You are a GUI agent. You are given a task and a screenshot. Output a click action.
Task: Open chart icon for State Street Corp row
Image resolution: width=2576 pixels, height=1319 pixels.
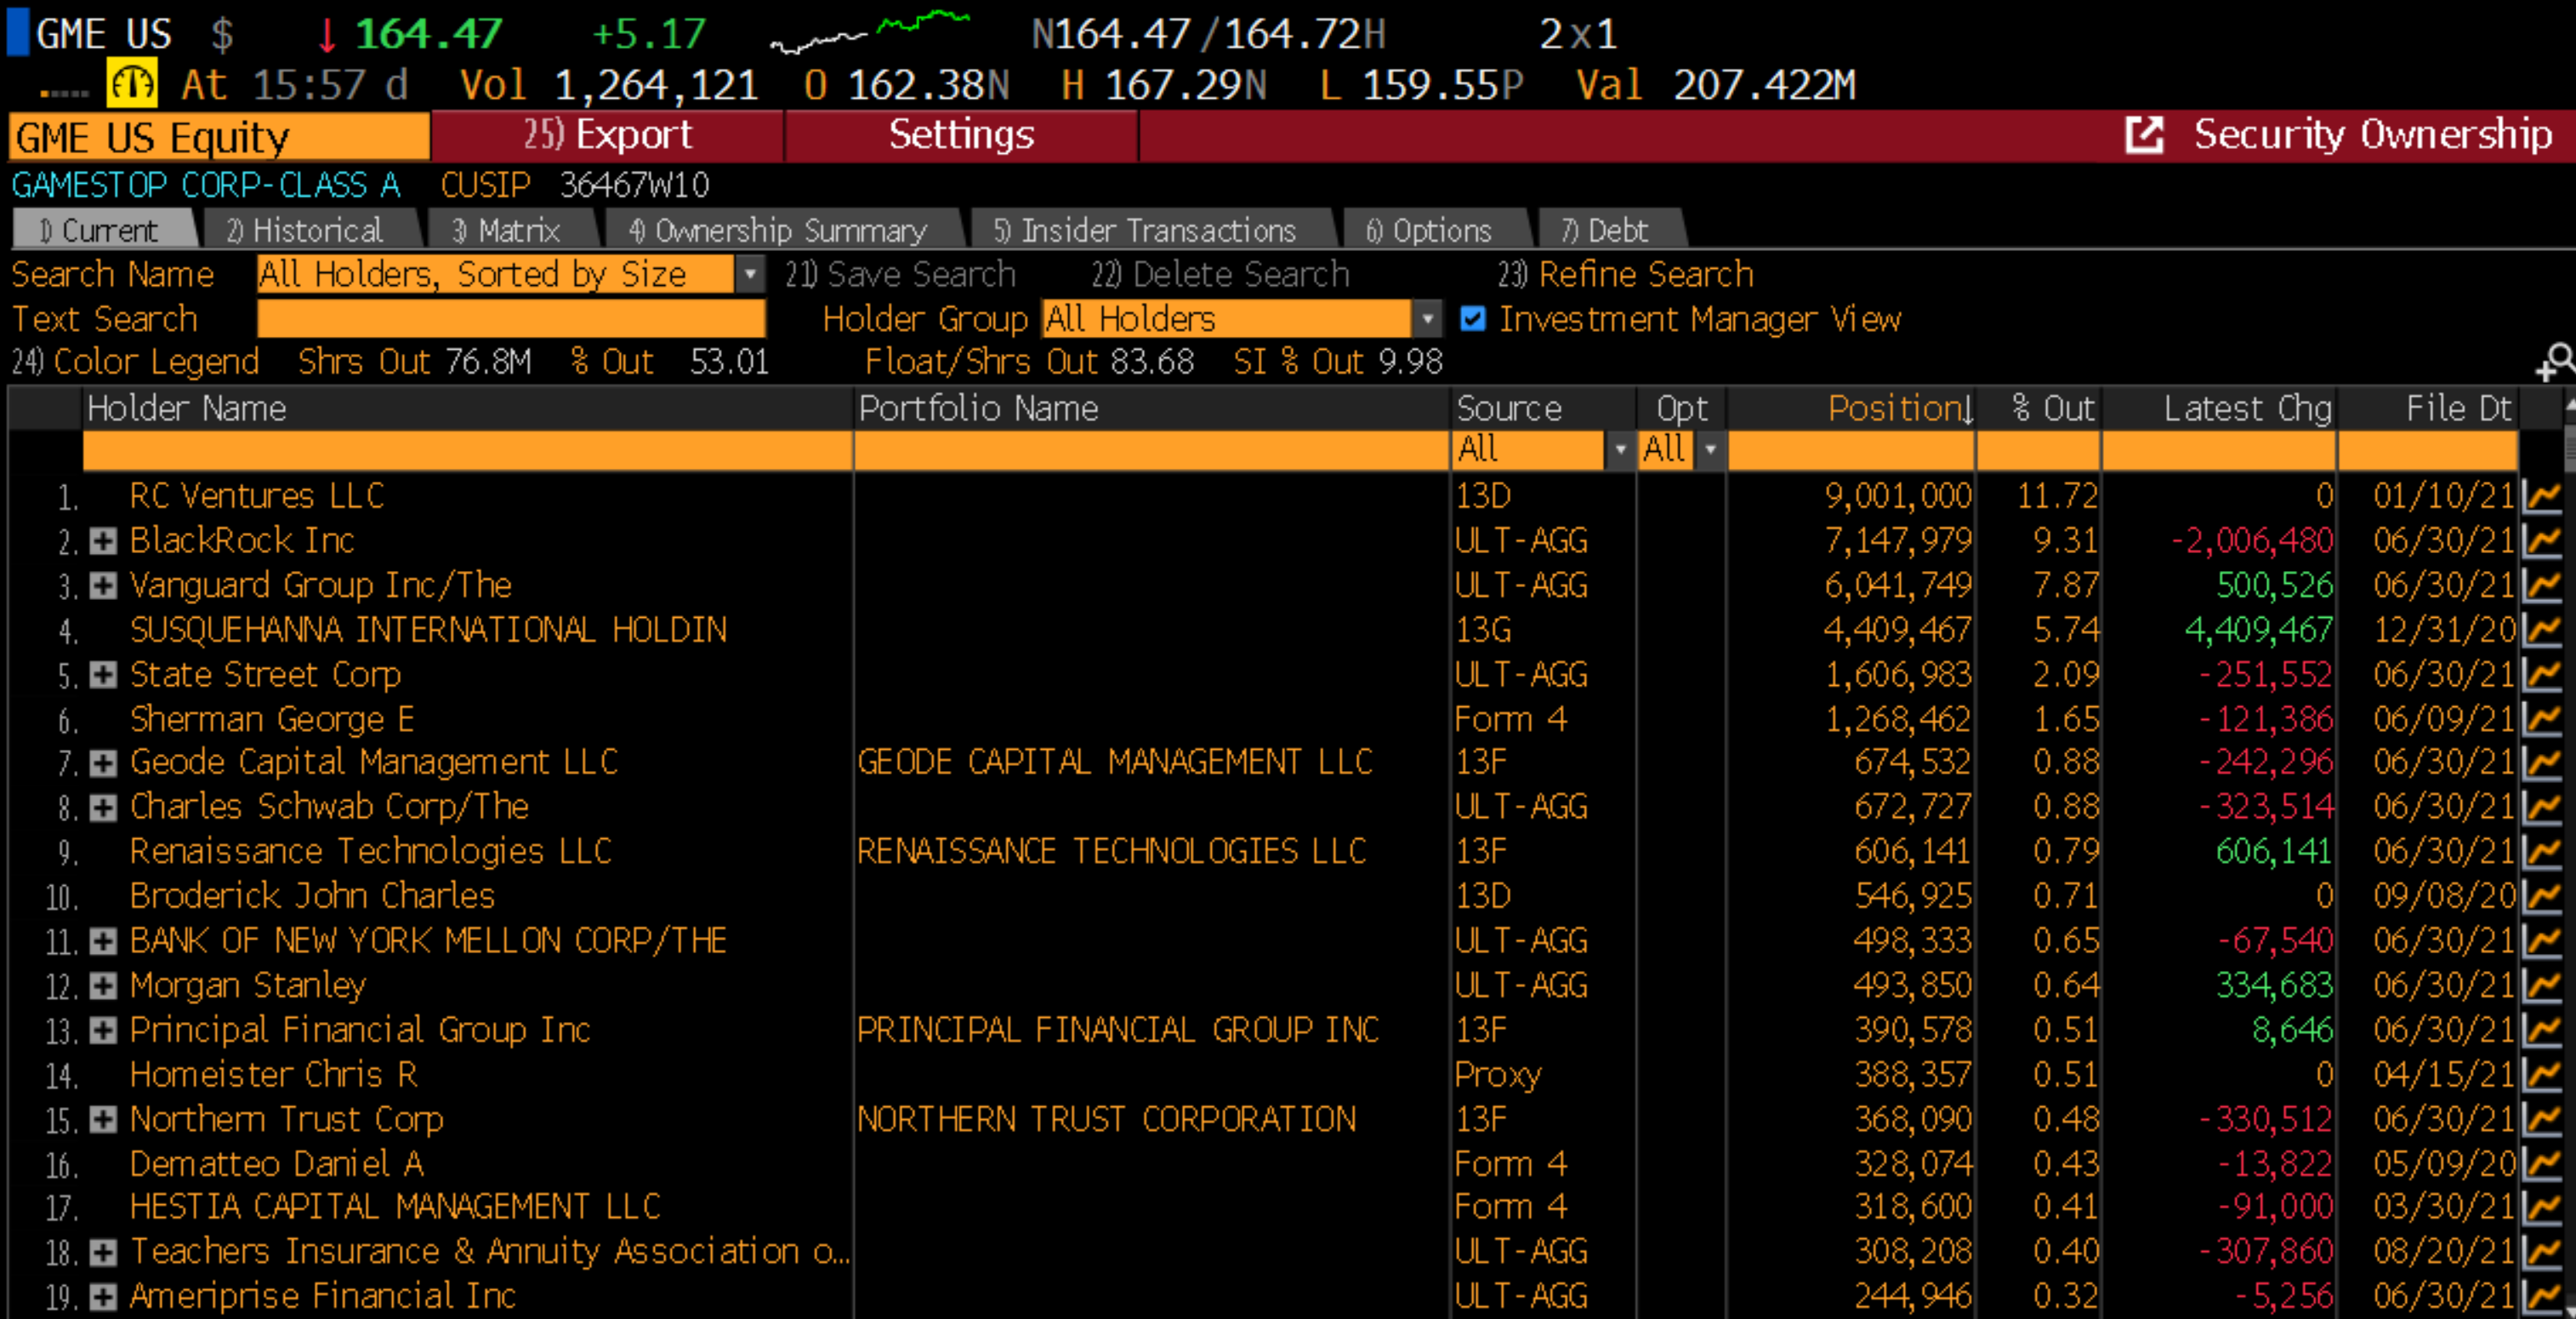tap(2541, 675)
